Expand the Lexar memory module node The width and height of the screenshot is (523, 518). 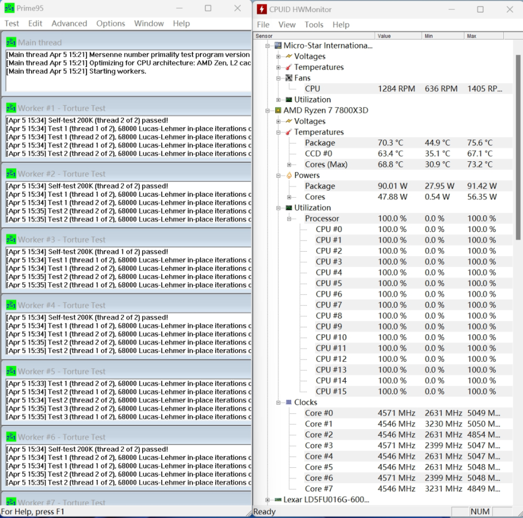click(267, 499)
